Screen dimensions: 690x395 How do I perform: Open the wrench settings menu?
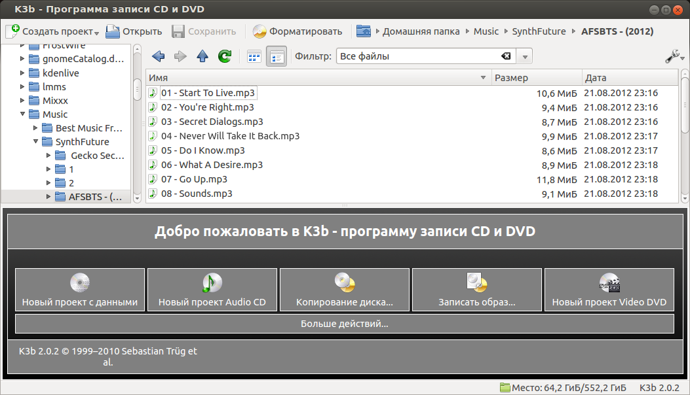(674, 56)
